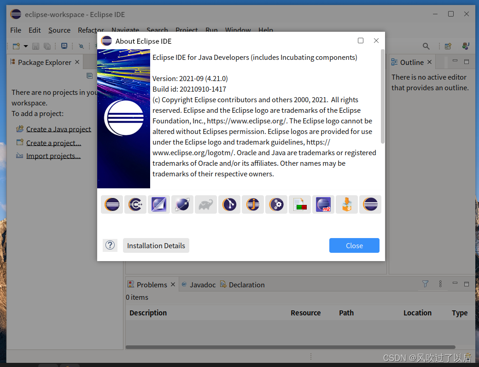Image resolution: width=479 pixels, height=367 pixels.
Task: Follow the Import projects... link
Action: (53, 156)
